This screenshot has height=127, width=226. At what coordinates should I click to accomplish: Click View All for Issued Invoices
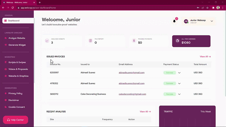(205, 57)
